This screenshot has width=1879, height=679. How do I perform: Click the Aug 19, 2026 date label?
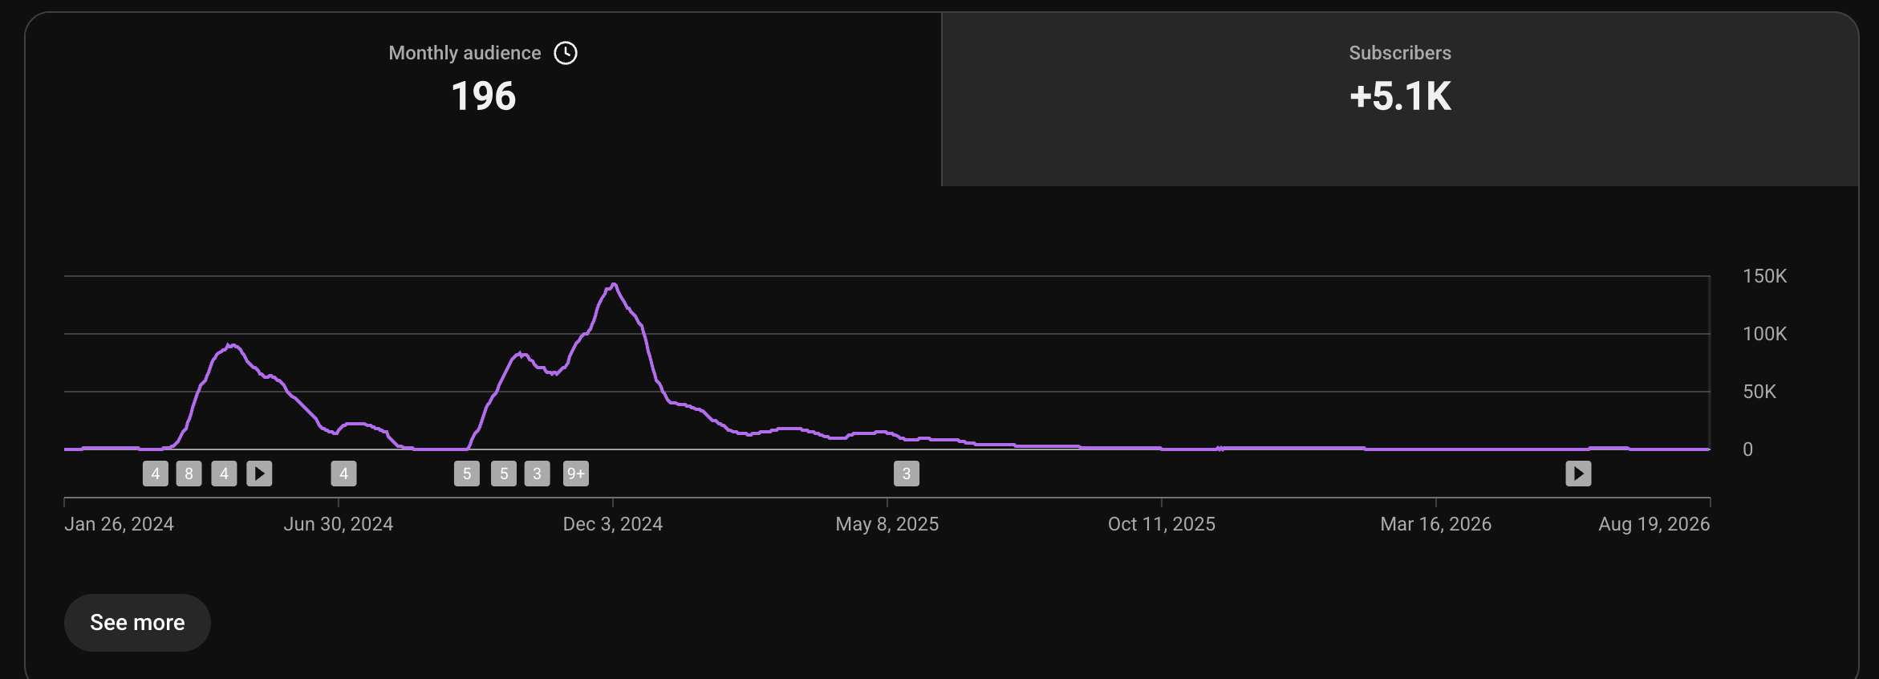[1654, 524]
